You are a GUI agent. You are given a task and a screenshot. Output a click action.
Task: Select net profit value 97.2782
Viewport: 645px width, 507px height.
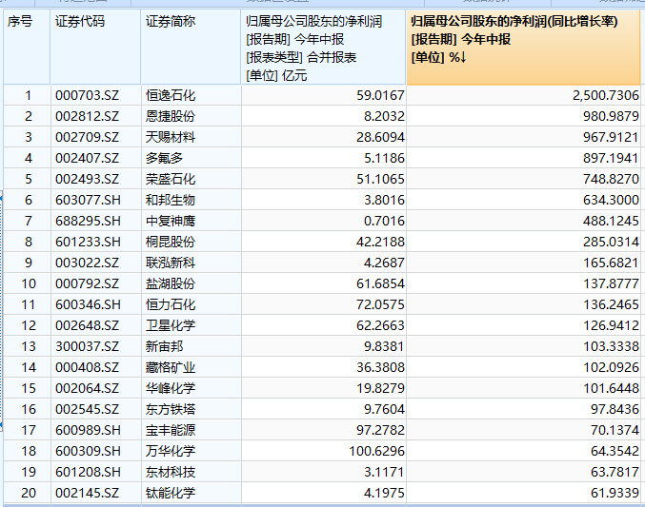(x=323, y=431)
